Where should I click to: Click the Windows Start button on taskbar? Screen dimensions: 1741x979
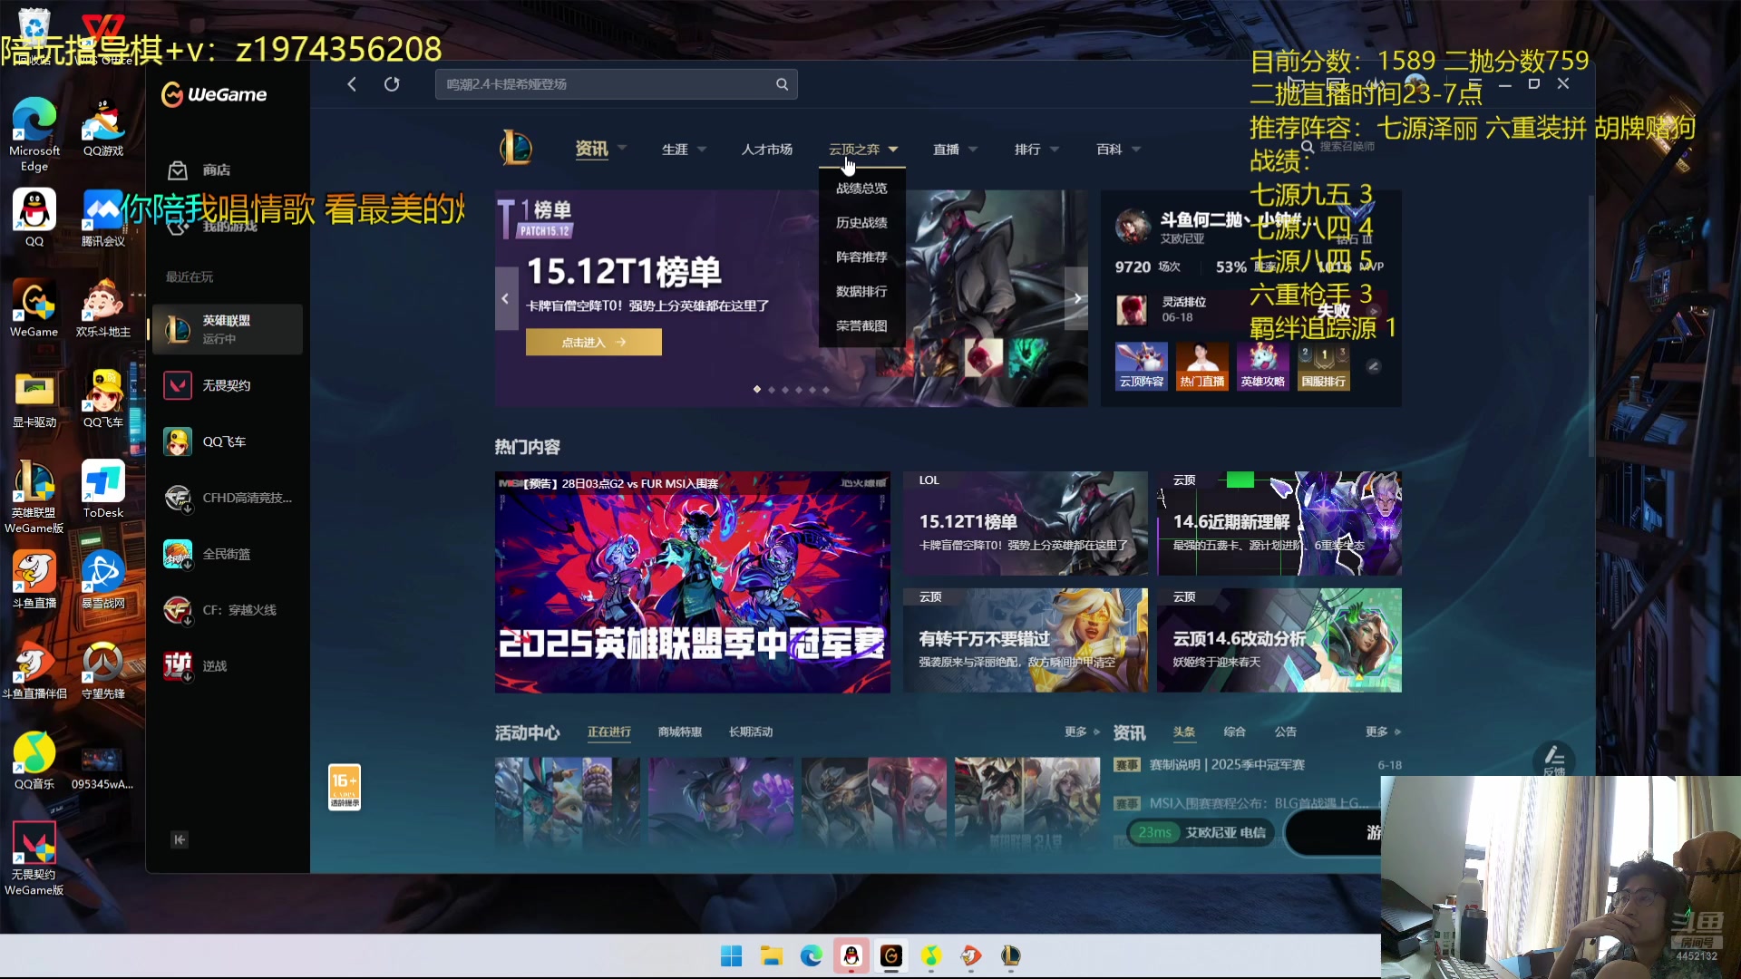pos(731,955)
